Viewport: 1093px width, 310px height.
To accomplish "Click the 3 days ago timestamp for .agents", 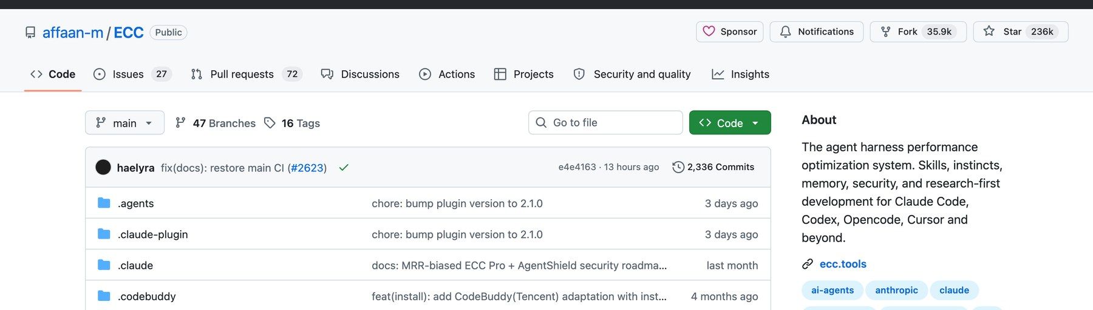I will point(731,203).
